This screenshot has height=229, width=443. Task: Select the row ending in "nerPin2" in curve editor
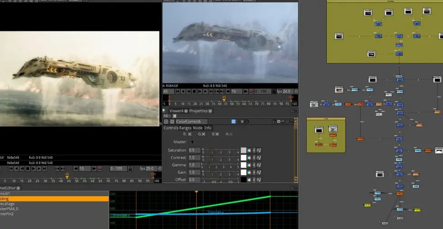pyautogui.click(x=54, y=214)
